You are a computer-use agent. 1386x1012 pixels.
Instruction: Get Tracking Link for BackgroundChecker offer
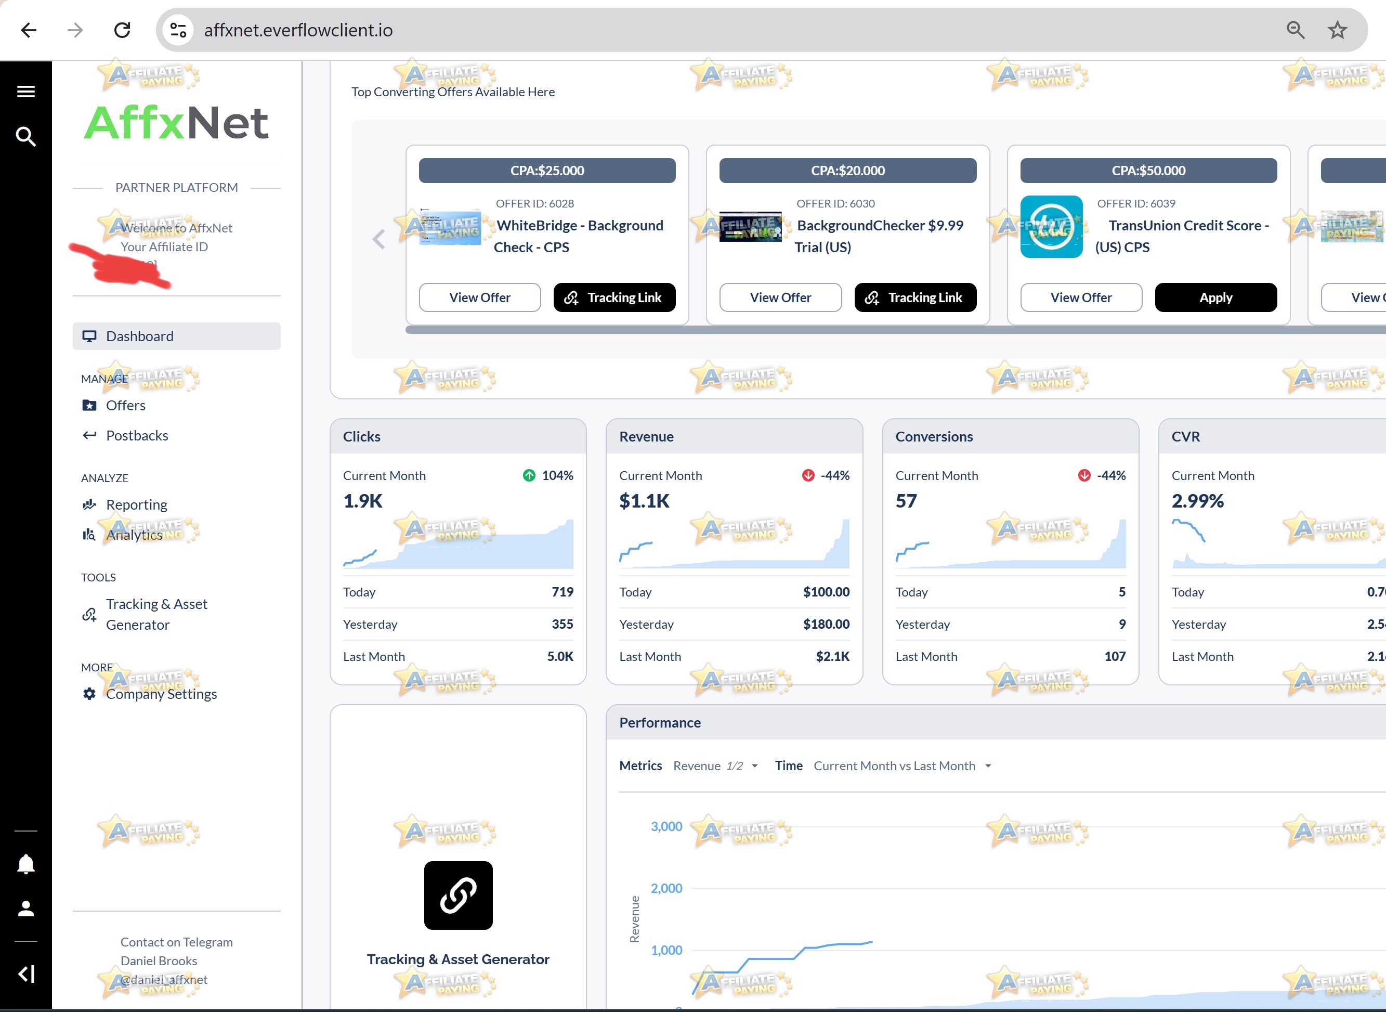pyautogui.click(x=915, y=297)
